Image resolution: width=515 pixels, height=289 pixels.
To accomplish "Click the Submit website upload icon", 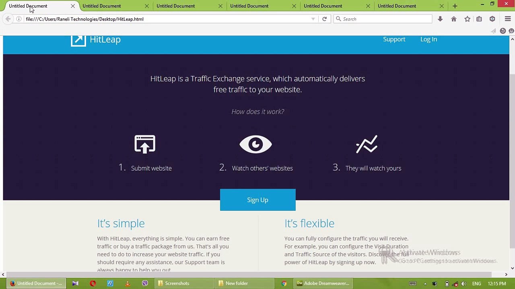I will coord(145,144).
